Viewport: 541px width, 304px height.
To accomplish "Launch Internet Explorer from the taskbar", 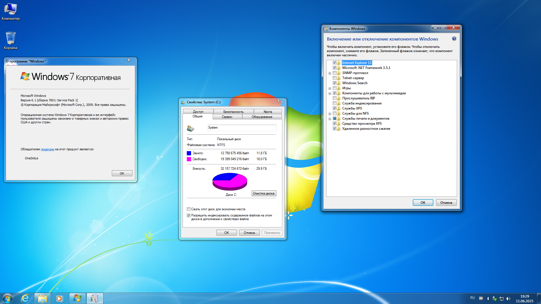I will point(25,298).
